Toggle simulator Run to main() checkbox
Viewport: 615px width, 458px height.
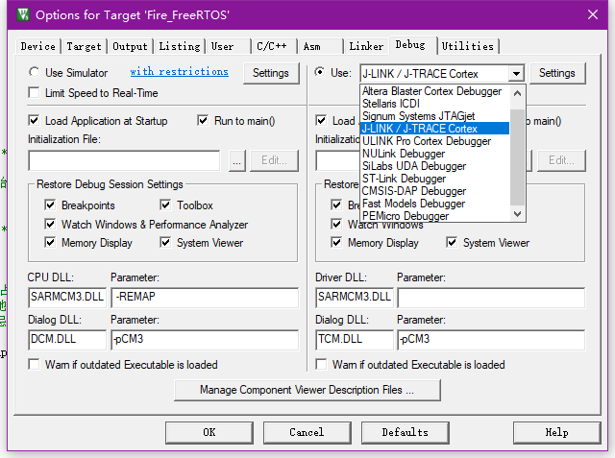[x=203, y=121]
